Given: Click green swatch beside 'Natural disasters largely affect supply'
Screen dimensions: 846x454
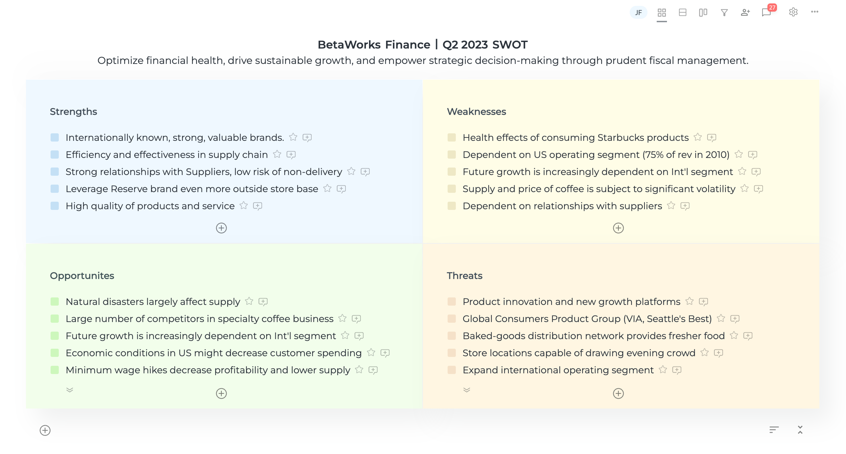Looking at the screenshot, I should click(x=55, y=302).
